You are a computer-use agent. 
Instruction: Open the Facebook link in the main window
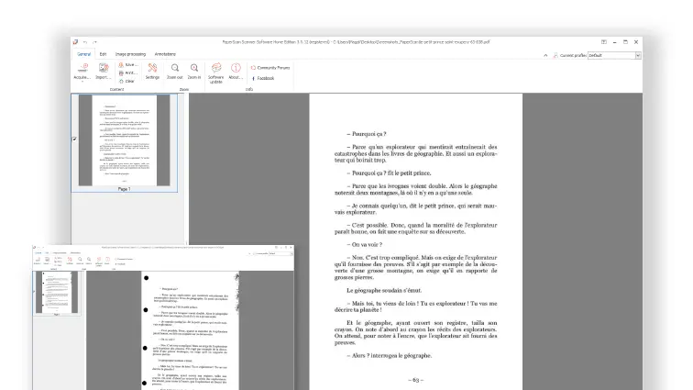point(263,78)
